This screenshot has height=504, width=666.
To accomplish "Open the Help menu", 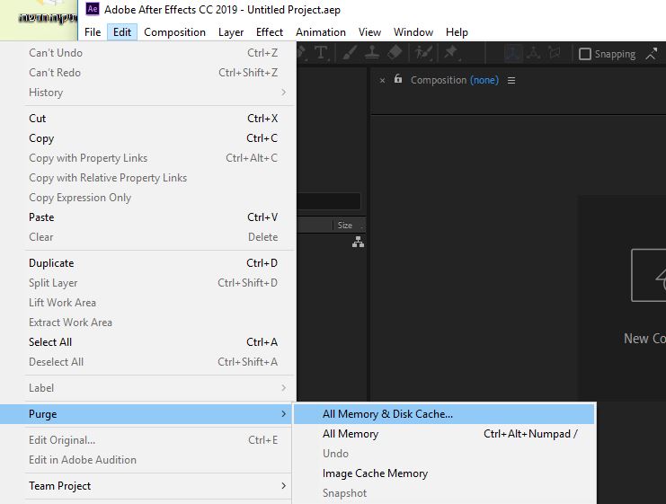I will [457, 32].
